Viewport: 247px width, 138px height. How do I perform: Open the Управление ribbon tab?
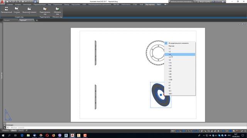(x=58, y=5)
